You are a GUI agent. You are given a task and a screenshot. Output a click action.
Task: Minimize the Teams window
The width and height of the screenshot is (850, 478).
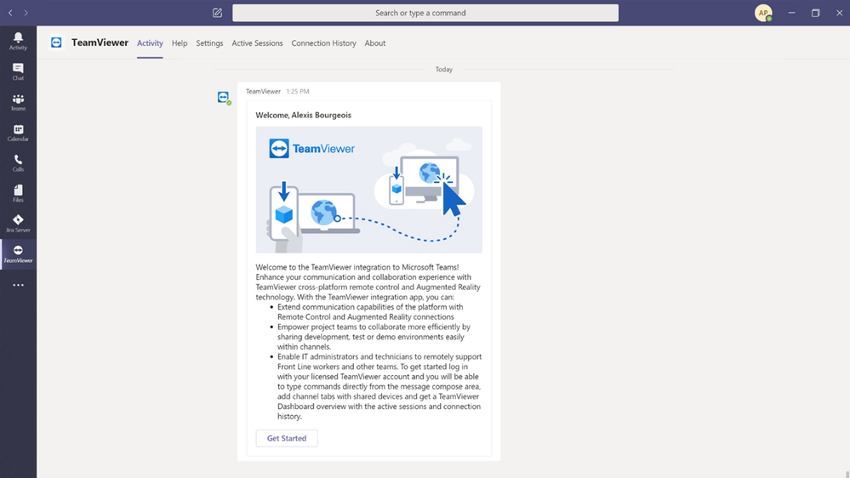(791, 13)
